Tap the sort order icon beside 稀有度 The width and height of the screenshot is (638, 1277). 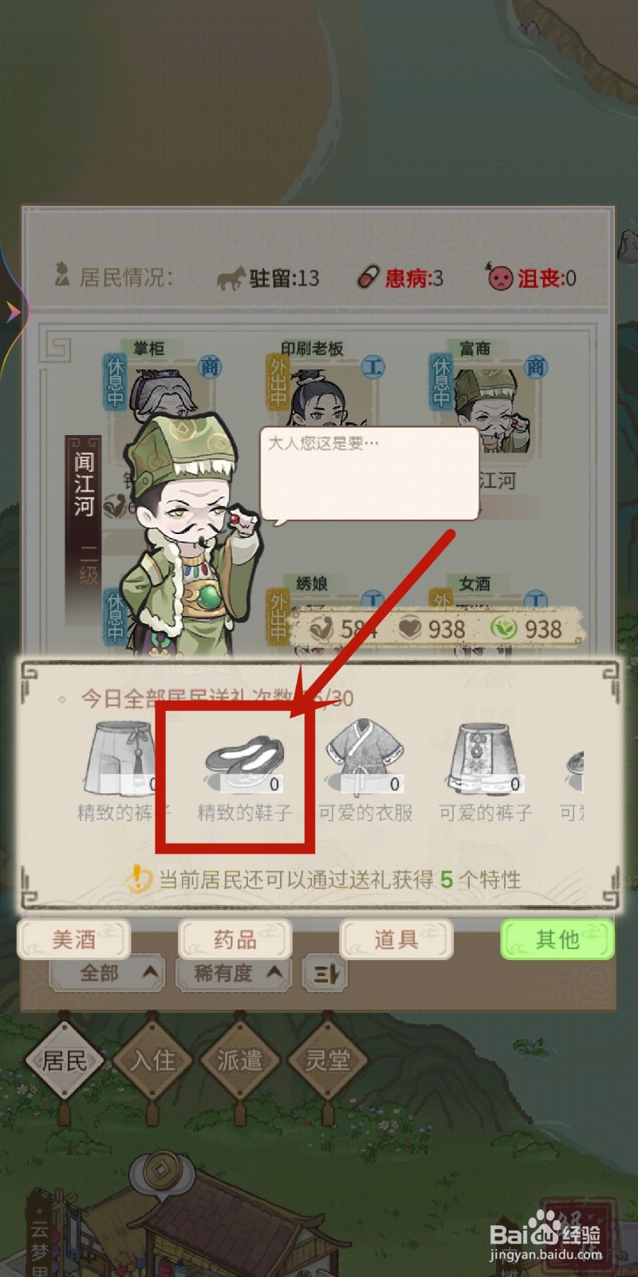coord(325,974)
